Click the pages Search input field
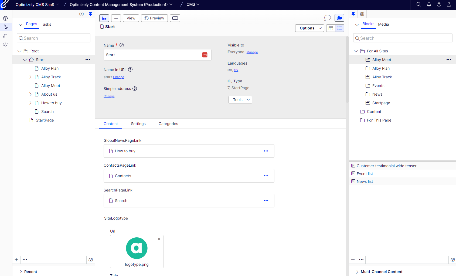This screenshot has height=276, width=456. [x=53, y=38]
